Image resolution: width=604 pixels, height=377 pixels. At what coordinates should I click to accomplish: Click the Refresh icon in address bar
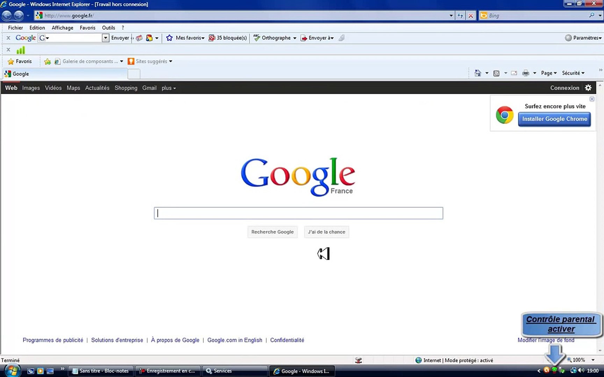pyautogui.click(x=460, y=15)
